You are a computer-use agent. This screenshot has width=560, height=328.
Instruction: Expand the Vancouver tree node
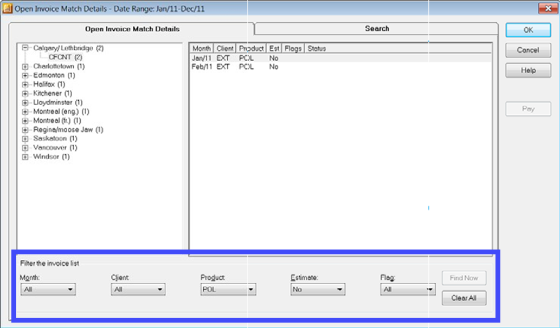(x=25, y=148)
